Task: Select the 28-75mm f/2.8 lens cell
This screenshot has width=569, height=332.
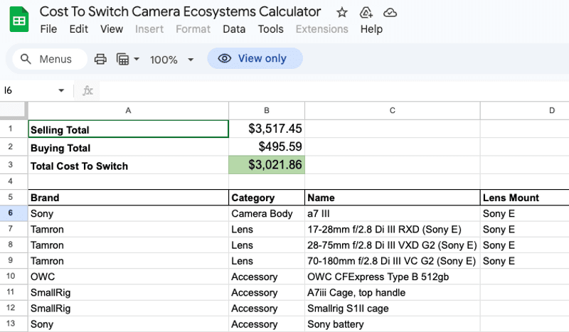Action: coord(393,245)
